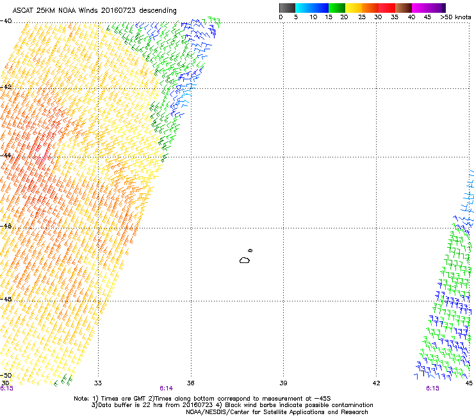Click the '25' label under the color bar
474x416 pixels.
tap(362, 17)
